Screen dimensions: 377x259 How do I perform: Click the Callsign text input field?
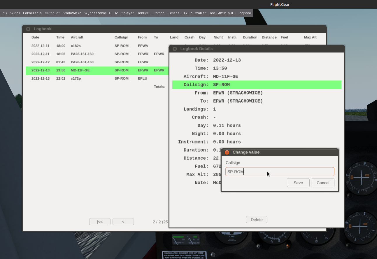(279, 172)
